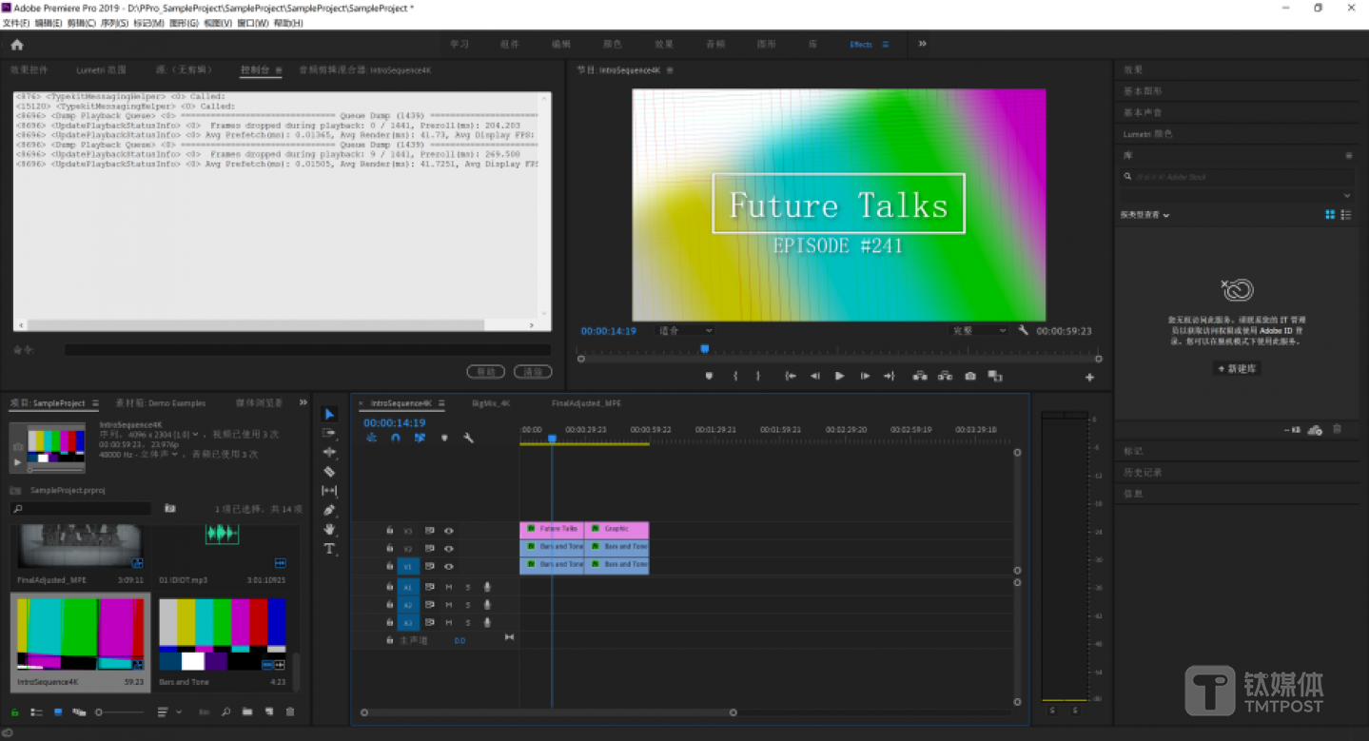
Task: Open IntroSequence4K timeline panel menu
Action: click(441, 403)
